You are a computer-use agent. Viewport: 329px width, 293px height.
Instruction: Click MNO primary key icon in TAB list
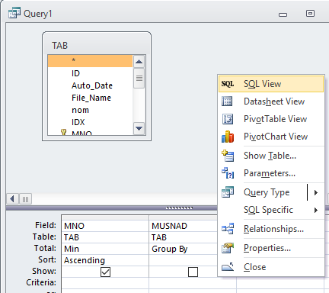coord(63,132)
